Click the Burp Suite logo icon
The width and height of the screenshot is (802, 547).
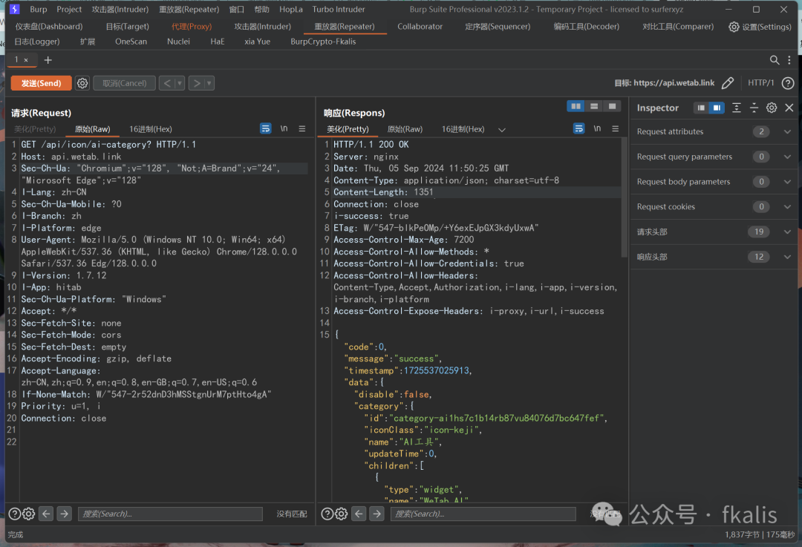click(x=14, y=9)
